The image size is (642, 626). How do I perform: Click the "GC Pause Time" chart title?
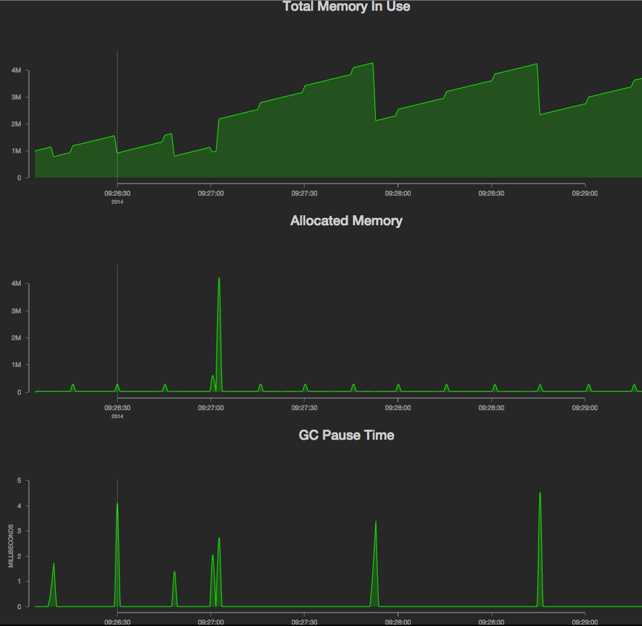pyautogui.click(x=346, y=435)
